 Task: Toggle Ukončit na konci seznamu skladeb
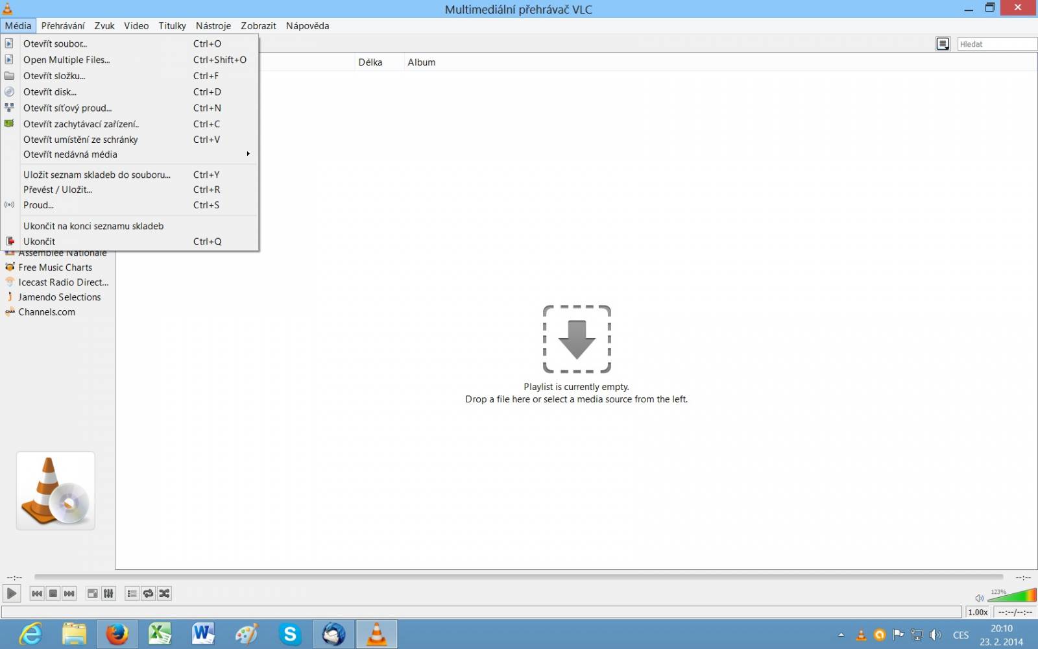pos(130,226)
